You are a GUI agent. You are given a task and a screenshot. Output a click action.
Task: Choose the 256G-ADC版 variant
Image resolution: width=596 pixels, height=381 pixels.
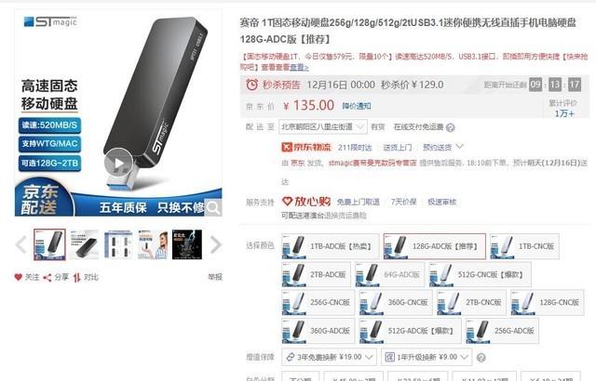coord(502,331)
